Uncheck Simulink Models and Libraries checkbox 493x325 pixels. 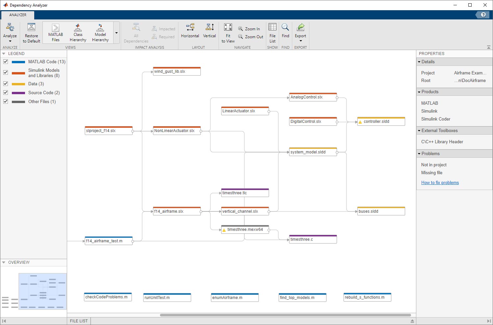click(6, 72)
